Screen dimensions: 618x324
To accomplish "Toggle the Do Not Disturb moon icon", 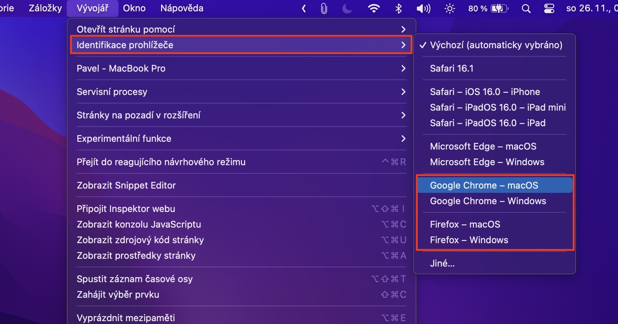I will [x=347, y=8].
